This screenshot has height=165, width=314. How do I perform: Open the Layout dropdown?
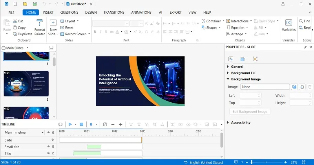click(x=69, y=21)
